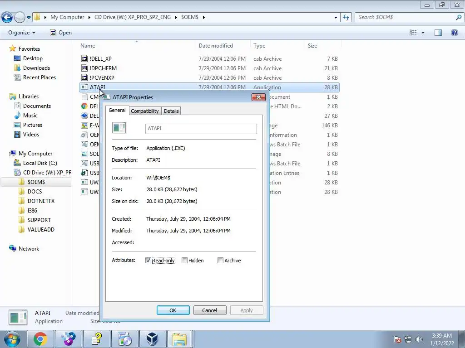Click the !DELL_XP file icon
The width and height of the screenshot is (465, 348).
point(84,58)
